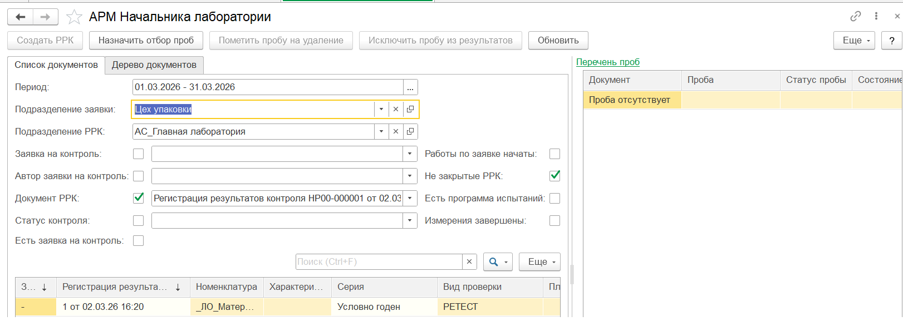Click the Номенклатура column header
The height and width of the screenshot is (321, 903).
tap(227, 287)
